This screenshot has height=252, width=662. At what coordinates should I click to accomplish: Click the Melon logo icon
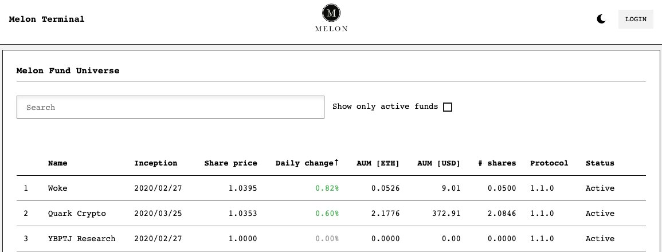pos(331,18)
